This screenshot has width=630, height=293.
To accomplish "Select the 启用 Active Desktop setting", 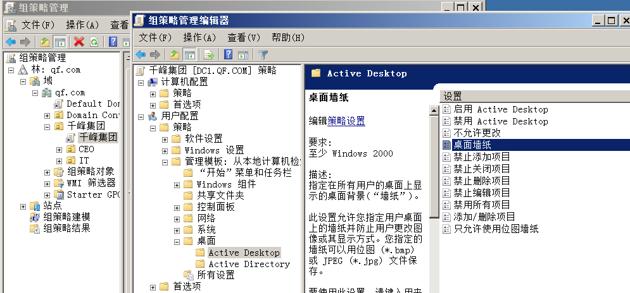I will 501,109.
